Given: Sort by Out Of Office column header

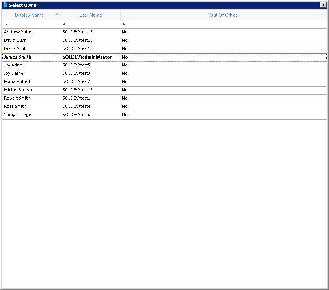Looking at the screenshot, I should tap(223, 15).
